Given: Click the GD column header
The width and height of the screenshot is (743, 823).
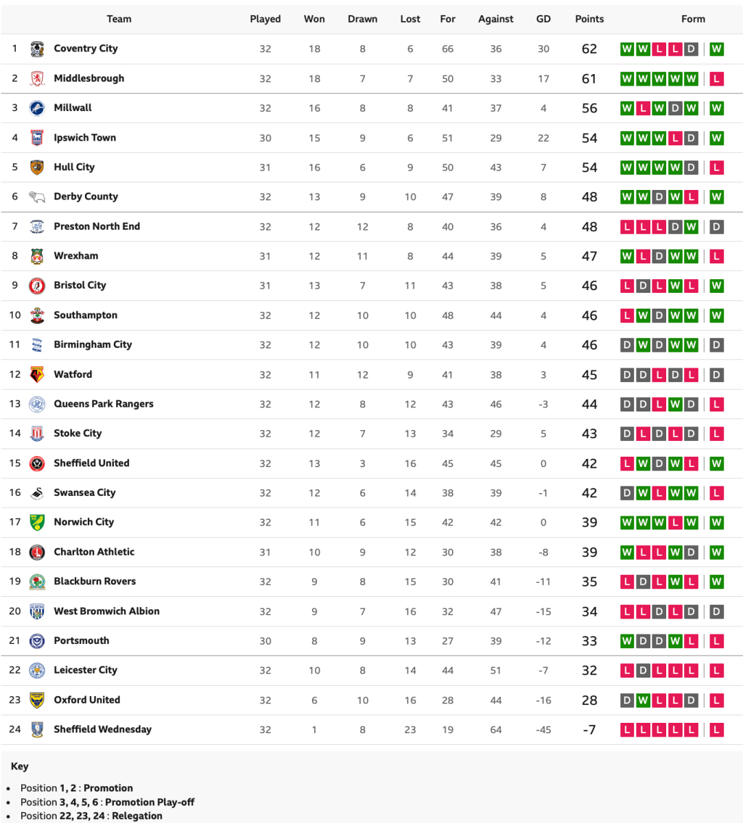Looking at the screenshot, I should click(543, 19).
